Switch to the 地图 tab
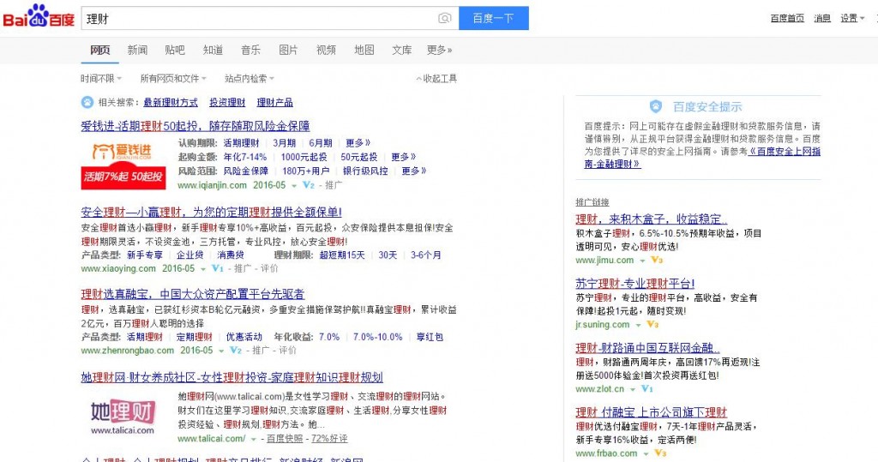Image resolution: width=878 pixels, height=462 pixels. pyautogui.click(x=364, y=50)
